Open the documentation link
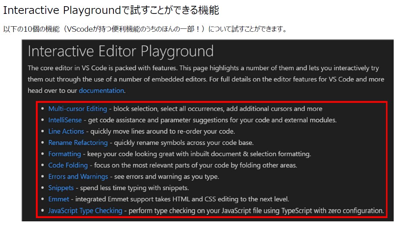 [101, 91]
